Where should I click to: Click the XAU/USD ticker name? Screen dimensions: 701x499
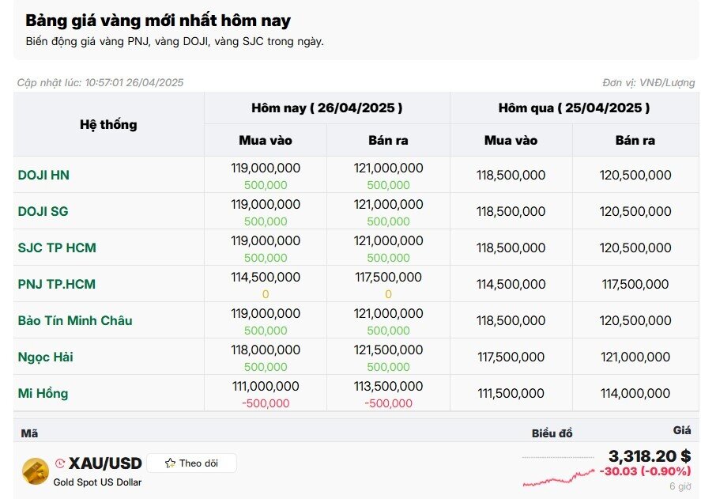105,463
